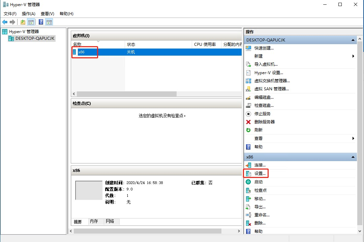
Task: Click the 启动 power icon for x86
Action: pos(248,182)
